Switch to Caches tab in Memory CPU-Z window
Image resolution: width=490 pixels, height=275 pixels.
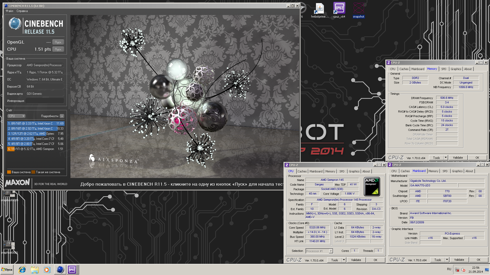404,69
